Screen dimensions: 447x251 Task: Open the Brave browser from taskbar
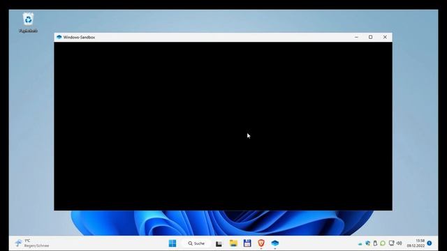(261, 243)
